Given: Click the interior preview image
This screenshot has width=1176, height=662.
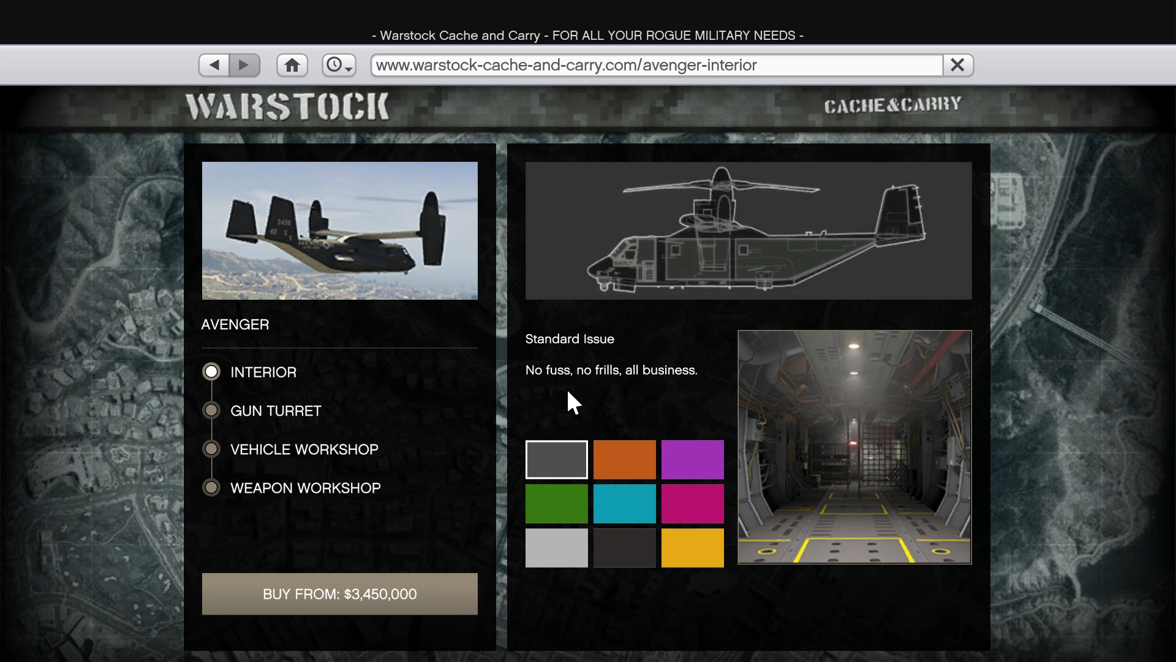Looking at the screenshot, I should [x=854, y=447].
